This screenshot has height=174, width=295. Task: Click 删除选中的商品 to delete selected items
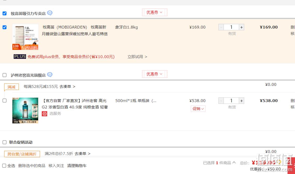(x=32, y=166)
